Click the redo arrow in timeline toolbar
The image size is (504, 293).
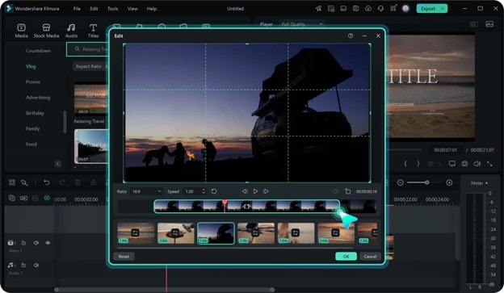[62, 182]
